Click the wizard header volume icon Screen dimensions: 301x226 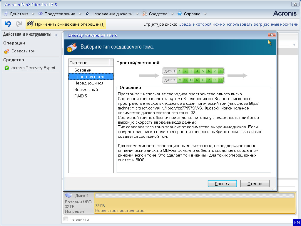click(x=72, y=47)
